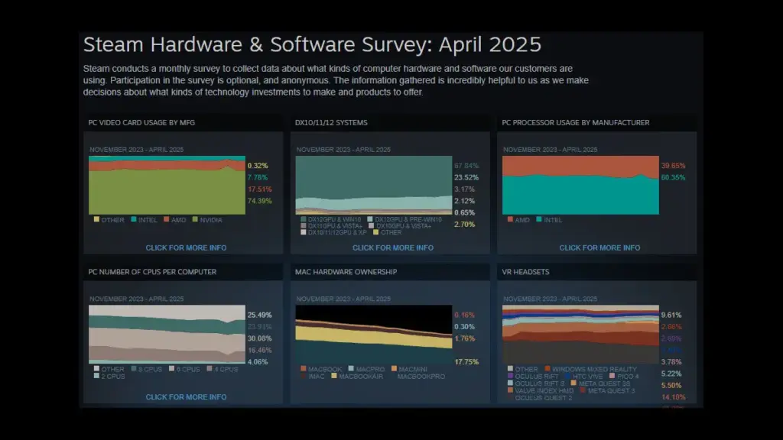The height and width of the screenshot is (440, 783).
Task: Click AMD legend swatch in video card chart
Action: click(166, 219)
